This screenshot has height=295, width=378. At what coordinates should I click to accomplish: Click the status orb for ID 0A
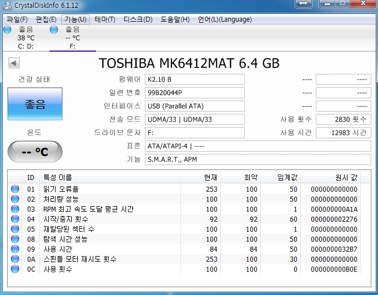(15, 259)
